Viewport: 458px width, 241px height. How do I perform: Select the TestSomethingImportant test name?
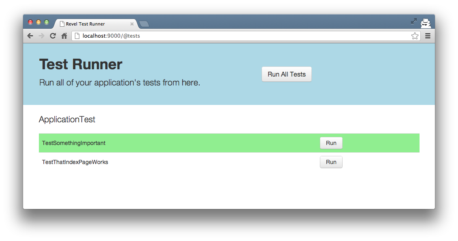[74, 143]
